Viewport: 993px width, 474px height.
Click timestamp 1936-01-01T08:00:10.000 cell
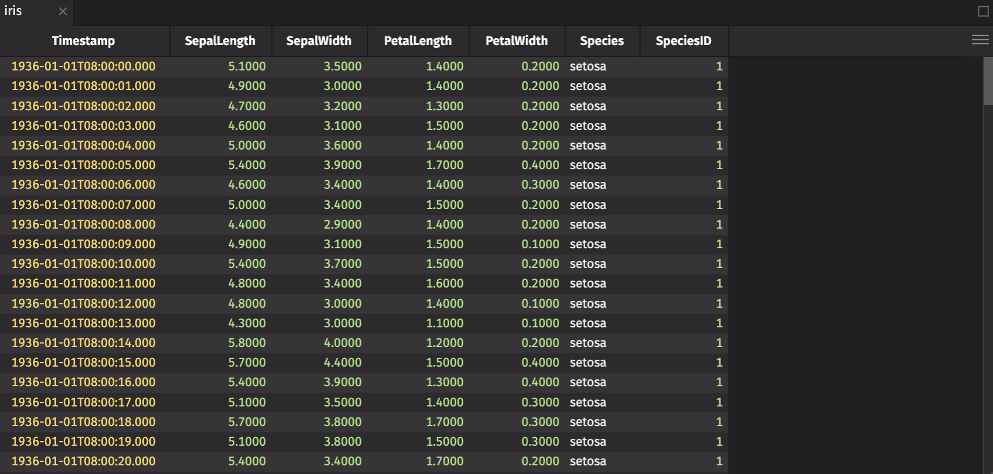[x=84, y=264]
